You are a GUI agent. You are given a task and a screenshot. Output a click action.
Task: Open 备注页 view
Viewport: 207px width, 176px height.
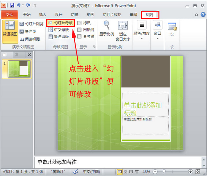(28, 32)
